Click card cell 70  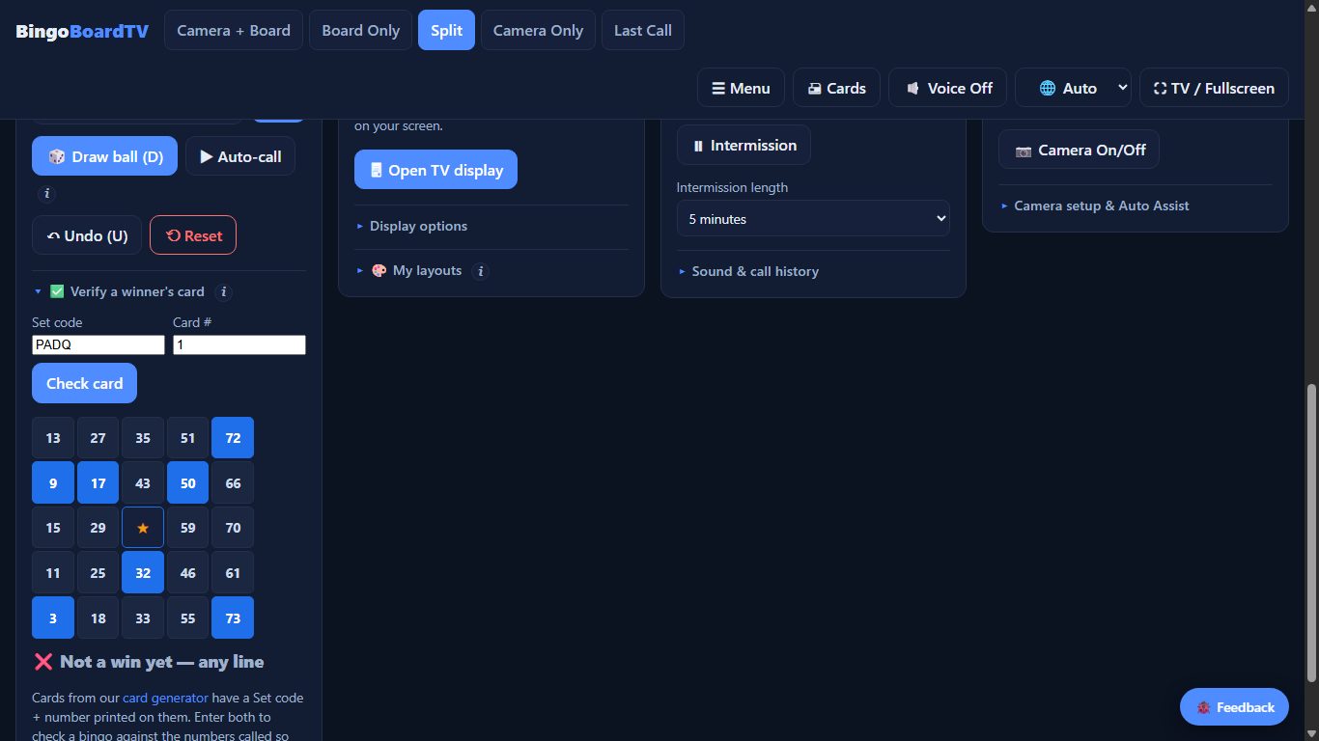click(x=233, y=528)
